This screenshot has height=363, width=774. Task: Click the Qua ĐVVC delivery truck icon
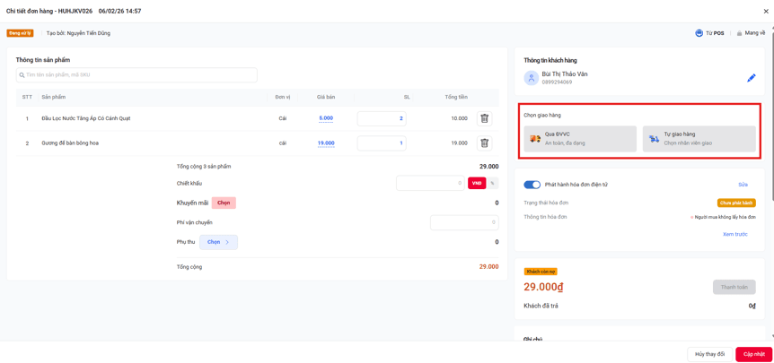click(x=535, y=139)
